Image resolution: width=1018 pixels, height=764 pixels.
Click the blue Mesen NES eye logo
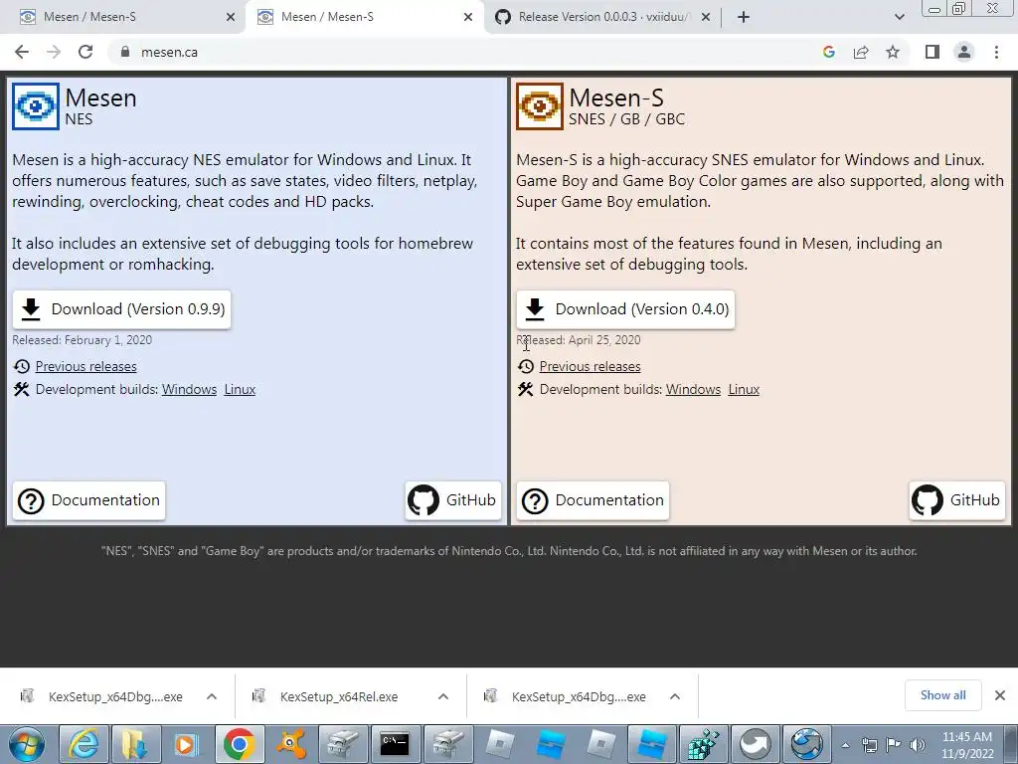click(x=36, y=105)
